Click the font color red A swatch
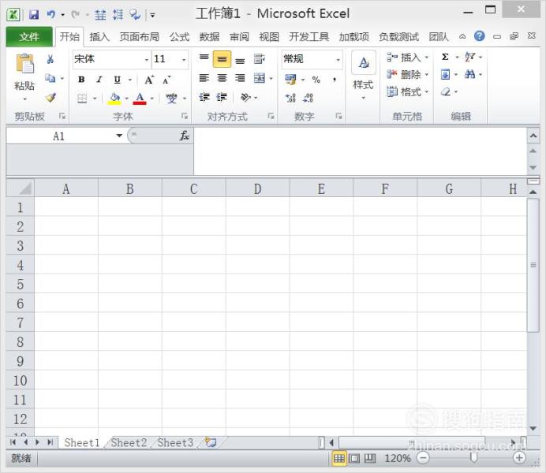 pos(140,99)
